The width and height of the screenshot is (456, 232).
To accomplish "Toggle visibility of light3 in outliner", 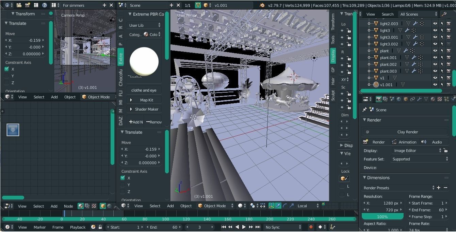I will coord(435,31).
